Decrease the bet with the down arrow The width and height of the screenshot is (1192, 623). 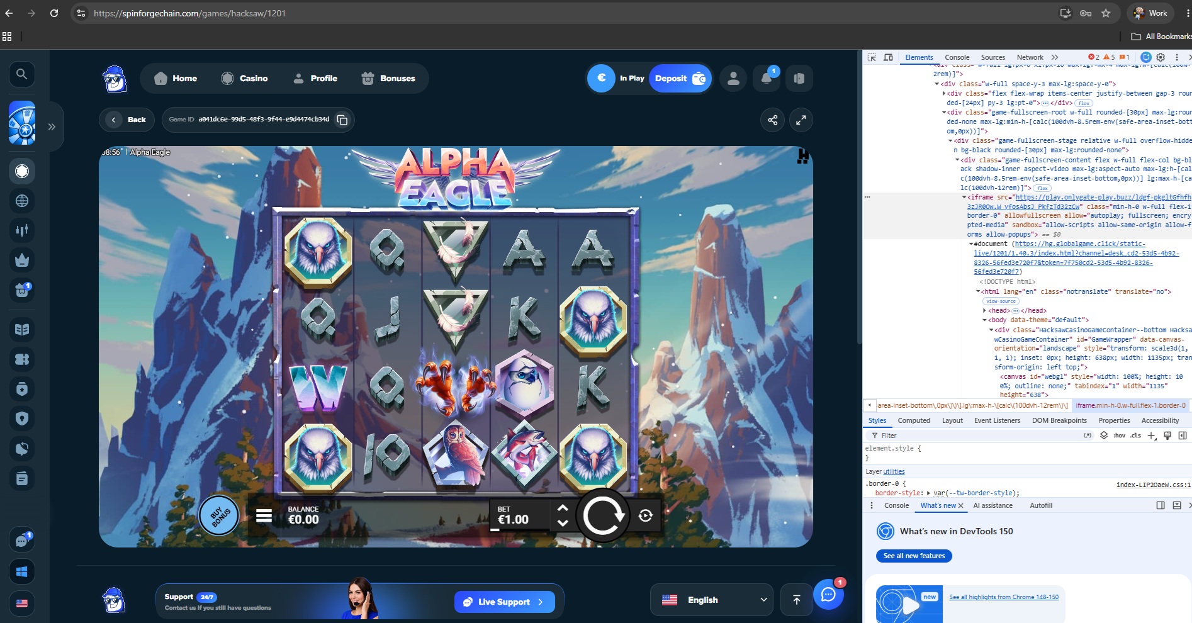(563, 523)
